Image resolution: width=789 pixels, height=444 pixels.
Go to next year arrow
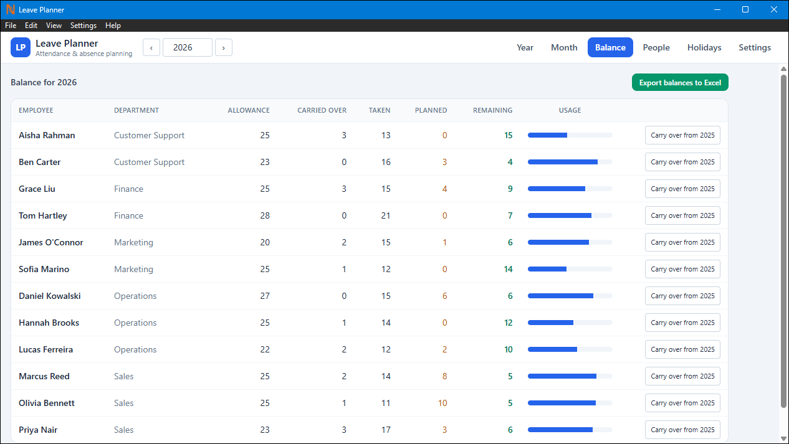[224, 47]
